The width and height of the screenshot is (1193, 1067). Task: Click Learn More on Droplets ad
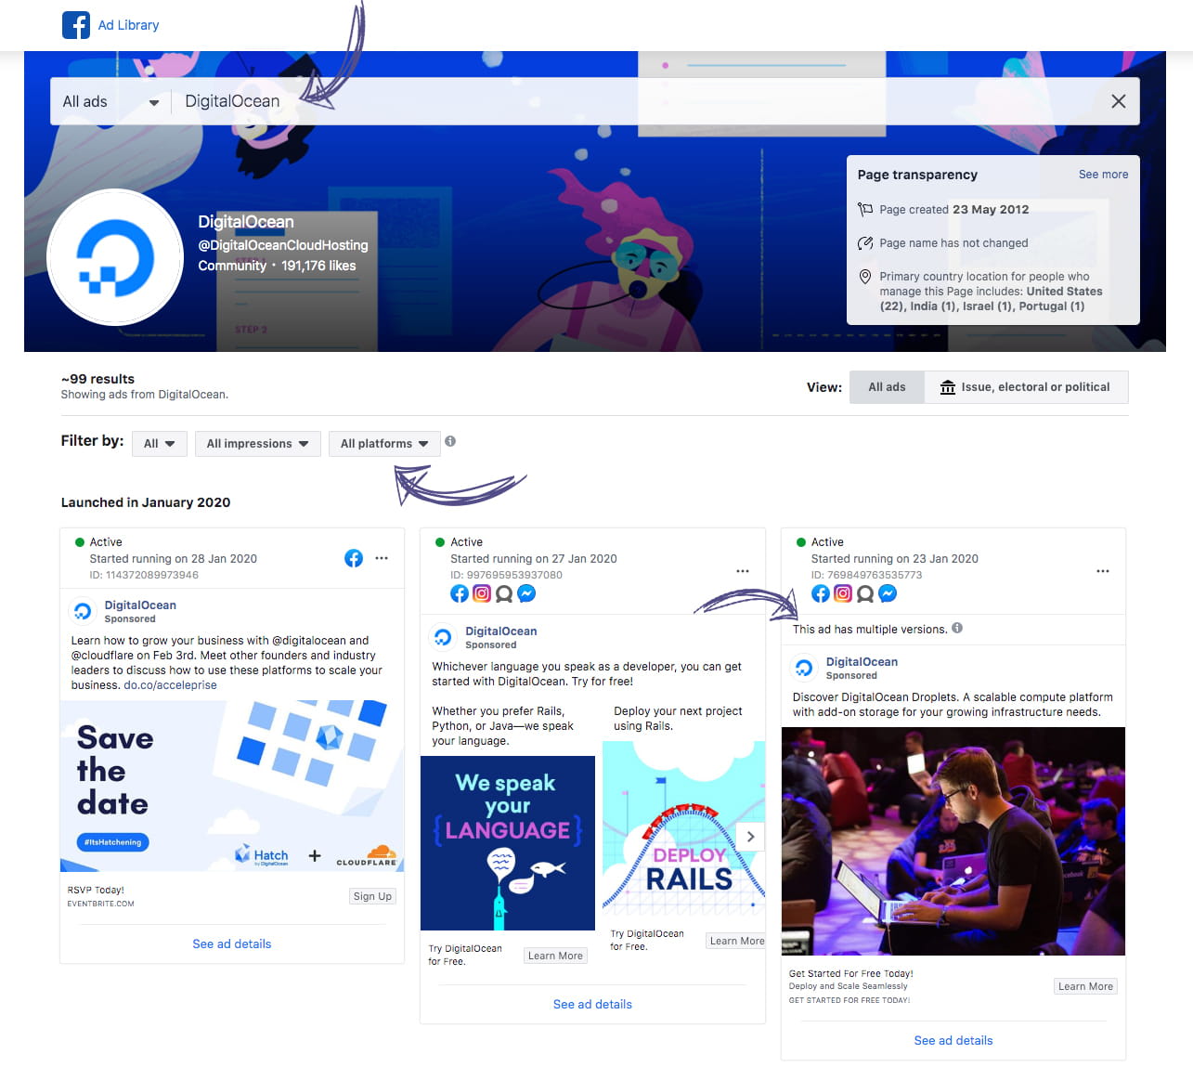click(x=1085, y=986)
